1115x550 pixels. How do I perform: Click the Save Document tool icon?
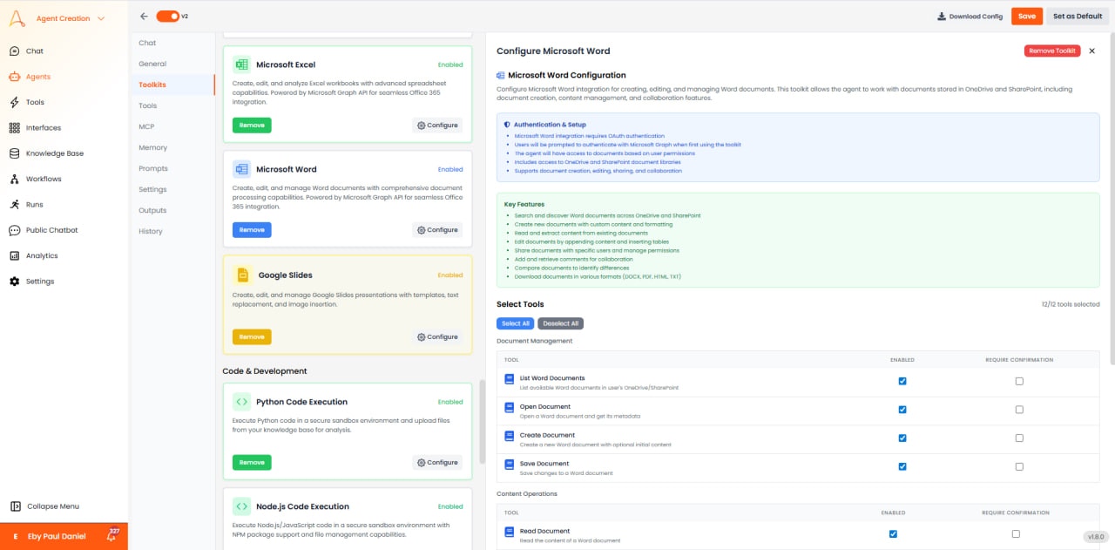(510, 466)
